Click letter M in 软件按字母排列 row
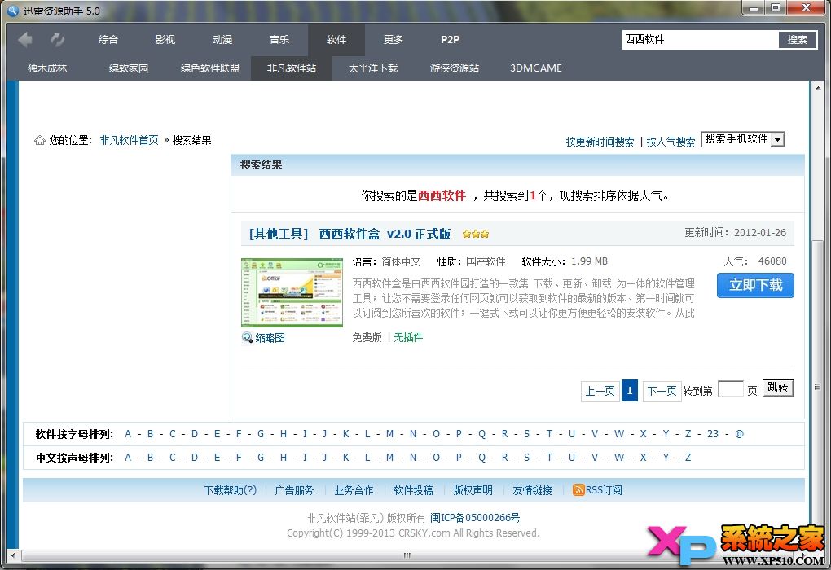The image size is (831, 570). (389, 434)
